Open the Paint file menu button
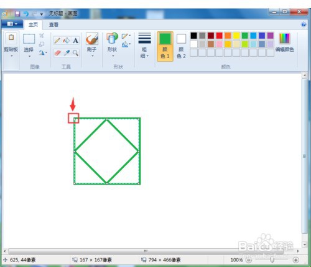The height and width of the screenshot is (267, 311). coord(12,24)
